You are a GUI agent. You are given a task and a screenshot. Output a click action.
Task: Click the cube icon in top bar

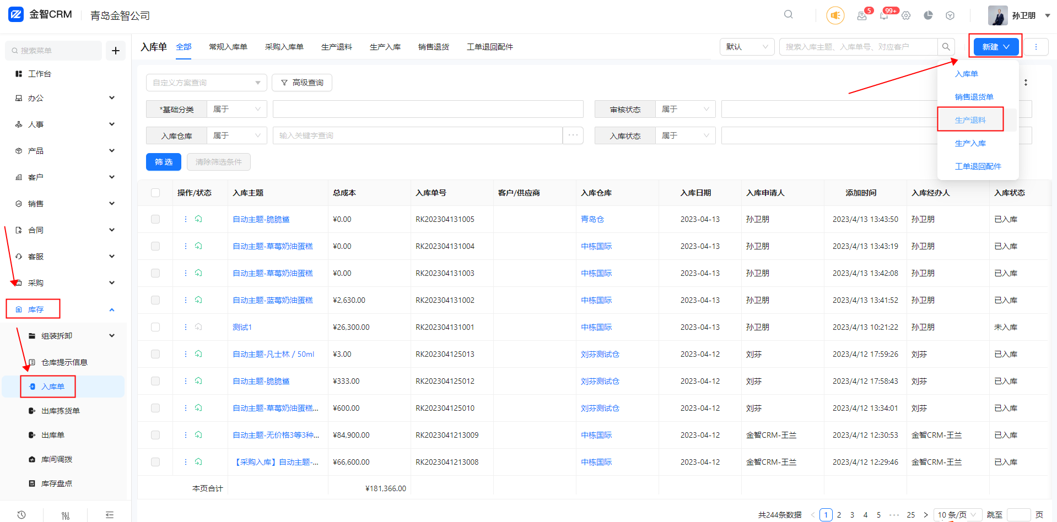coord(950,15)
